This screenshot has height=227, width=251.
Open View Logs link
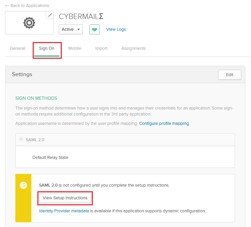click(116, 29)
